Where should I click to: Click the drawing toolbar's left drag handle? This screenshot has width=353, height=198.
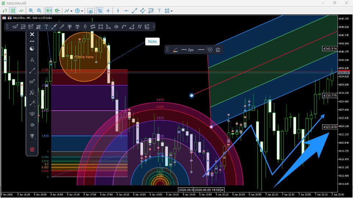(x=7, y=27)
